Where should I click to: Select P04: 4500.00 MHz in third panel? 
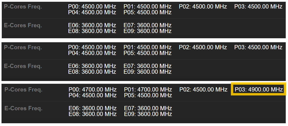[93, 95]
